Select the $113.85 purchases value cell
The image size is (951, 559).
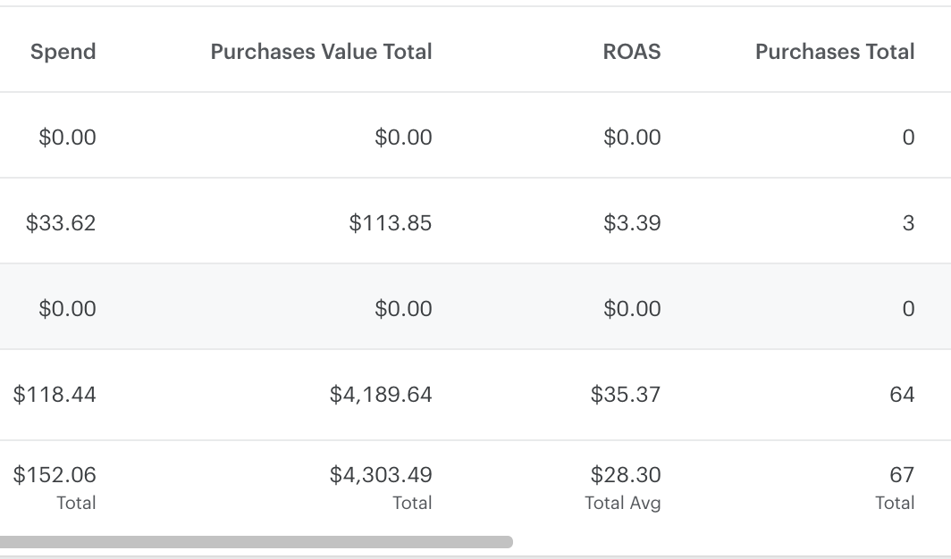pyautogui.click(x=390, y=223)
